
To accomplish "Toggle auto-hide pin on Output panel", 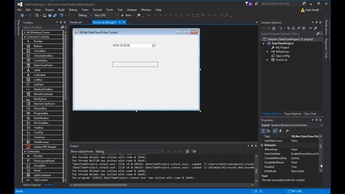I will click(252, 145).
